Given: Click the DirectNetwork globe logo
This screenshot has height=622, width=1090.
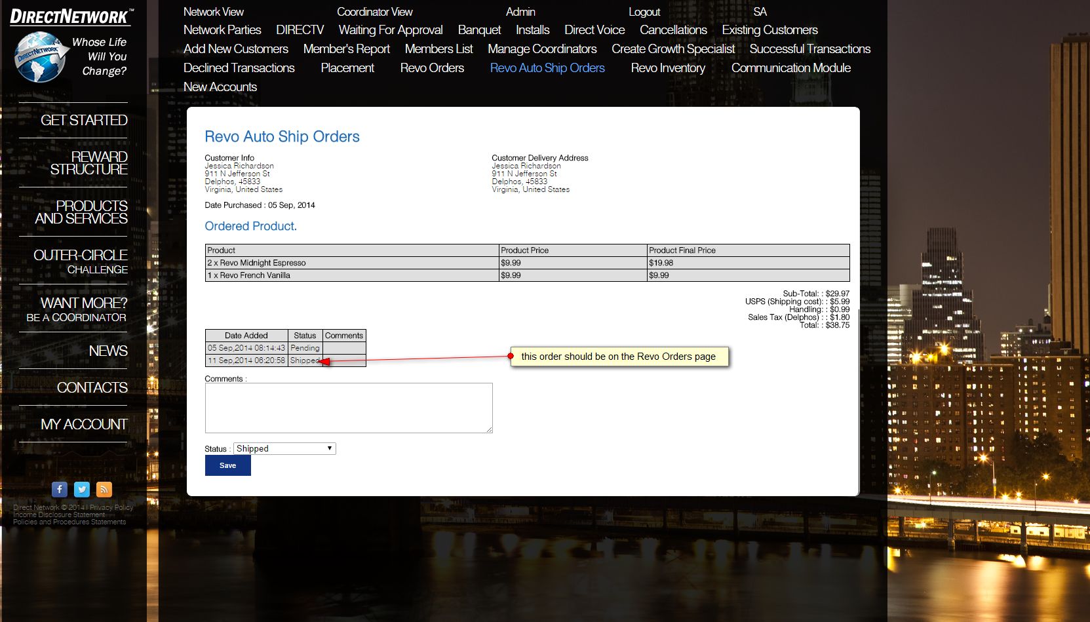Looking at the screenshot, I should coord(41,57).
